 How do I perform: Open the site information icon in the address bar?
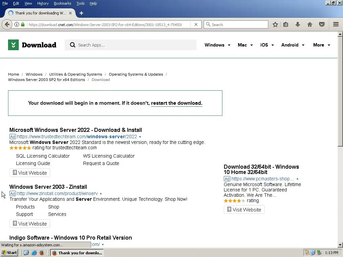pos(17,24)
